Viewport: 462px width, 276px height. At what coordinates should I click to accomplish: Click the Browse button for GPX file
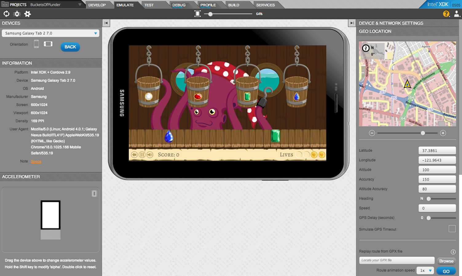(446, 261)
